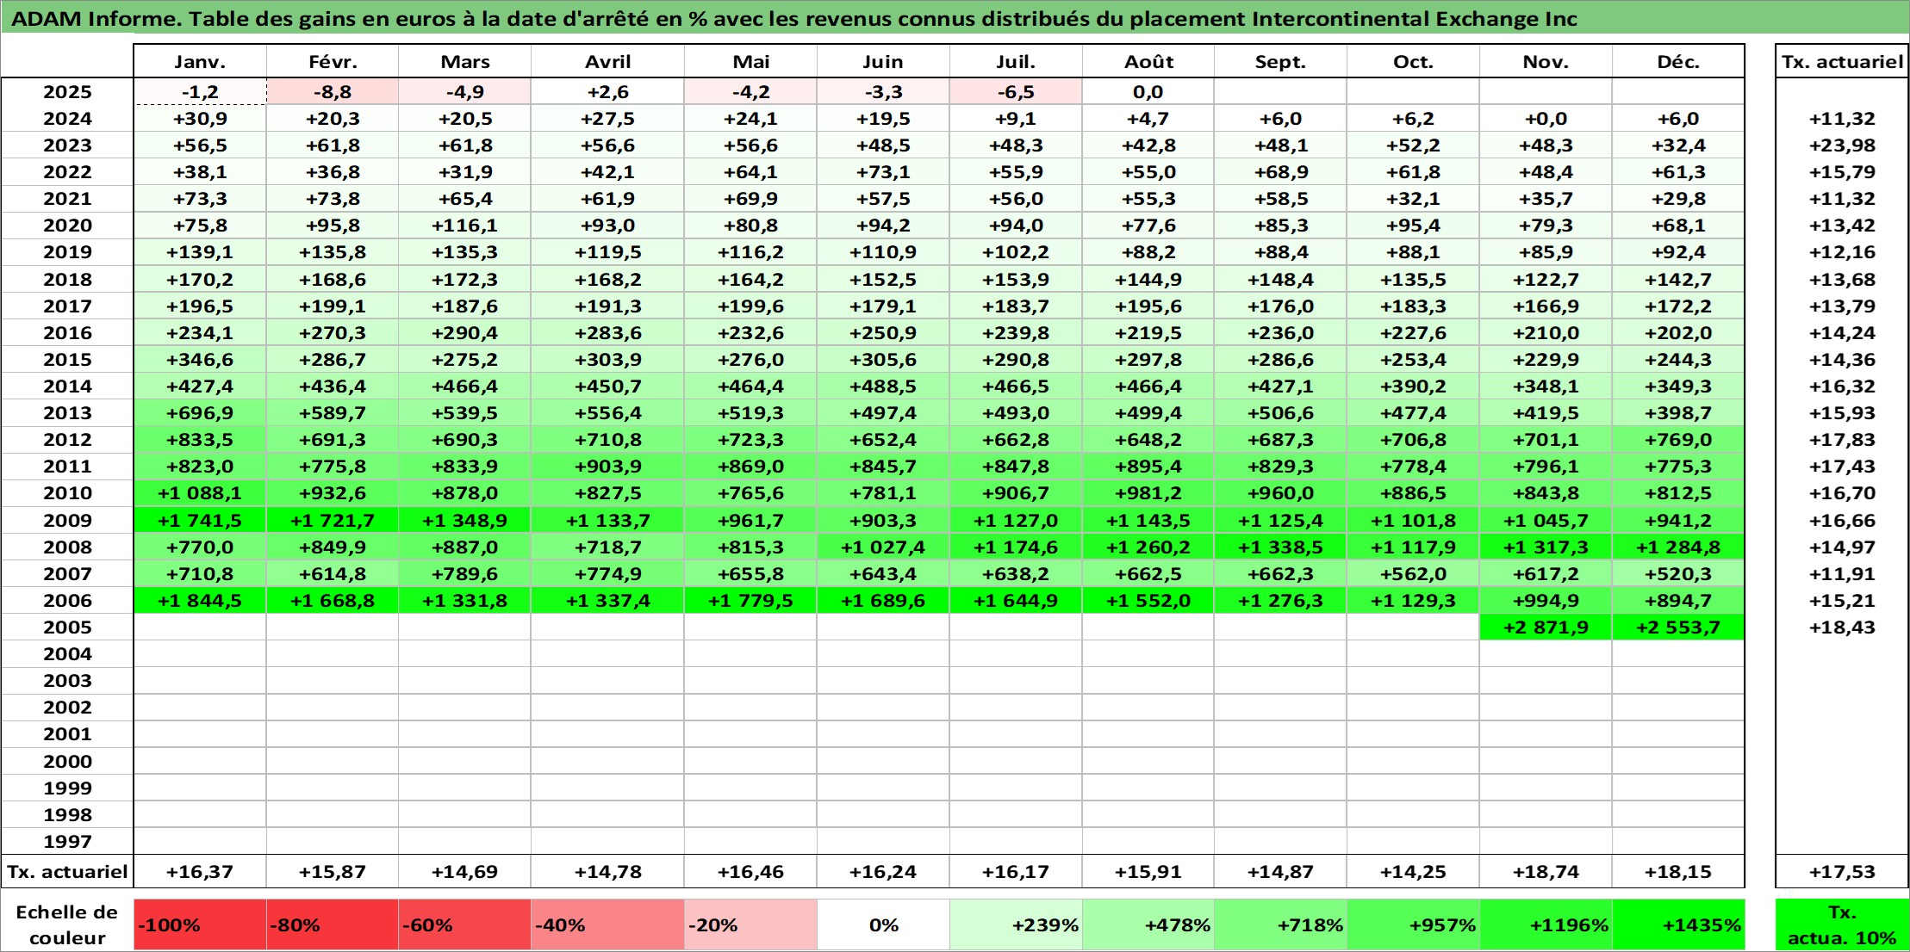This screenshot has width=1910, height=952.
Task: Click the Janv. column header
Action: pos(200,62)
